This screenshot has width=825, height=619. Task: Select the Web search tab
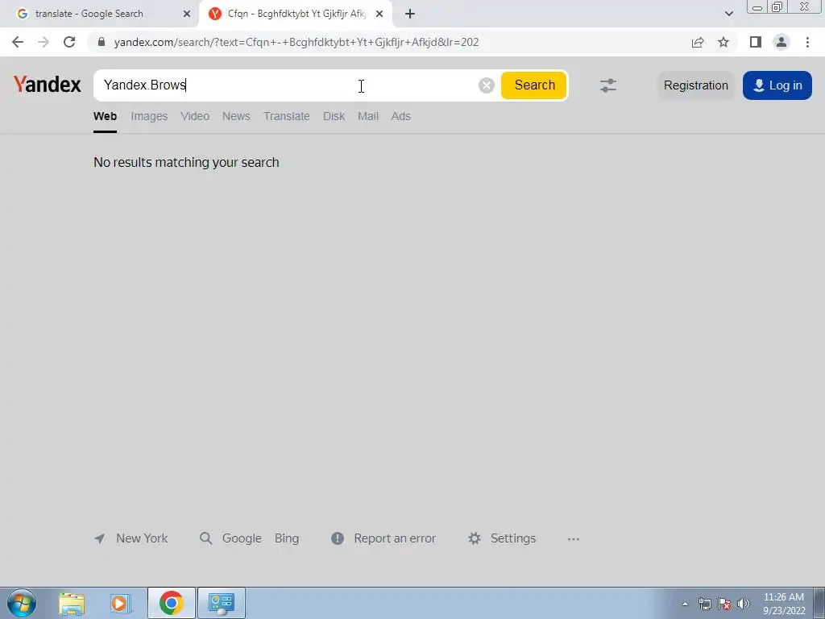[106, 116]
